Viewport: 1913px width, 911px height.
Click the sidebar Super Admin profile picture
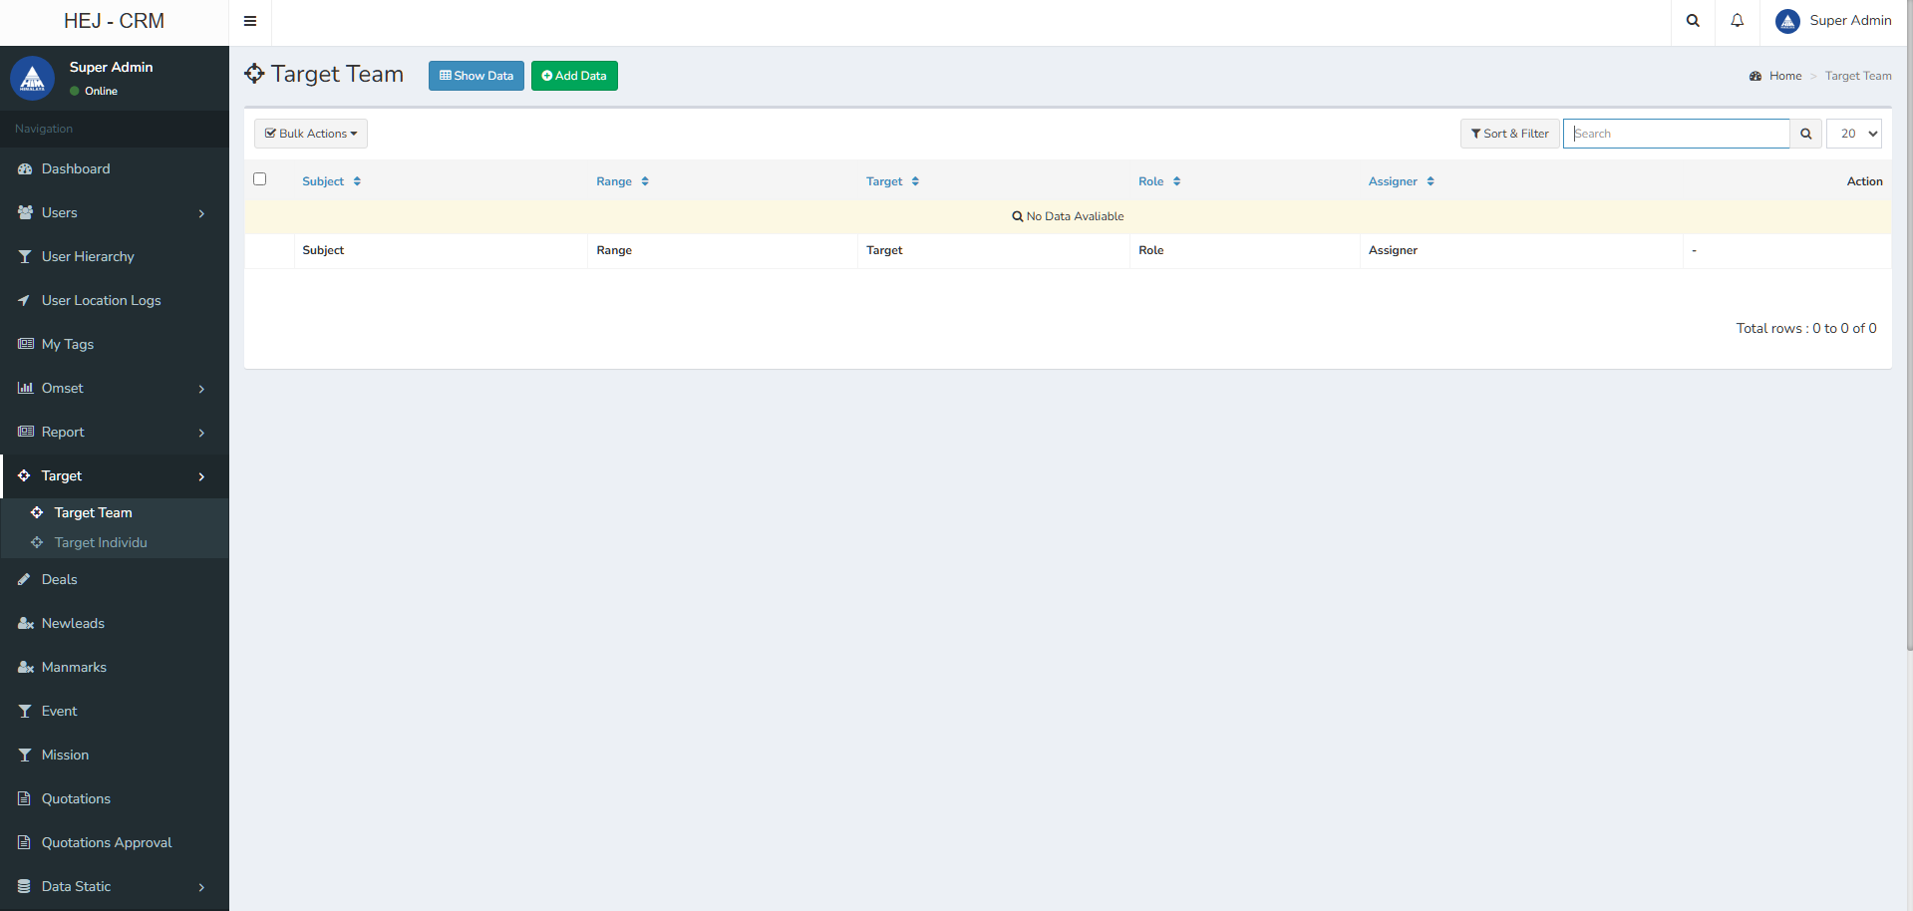click(x=32, y=78)
